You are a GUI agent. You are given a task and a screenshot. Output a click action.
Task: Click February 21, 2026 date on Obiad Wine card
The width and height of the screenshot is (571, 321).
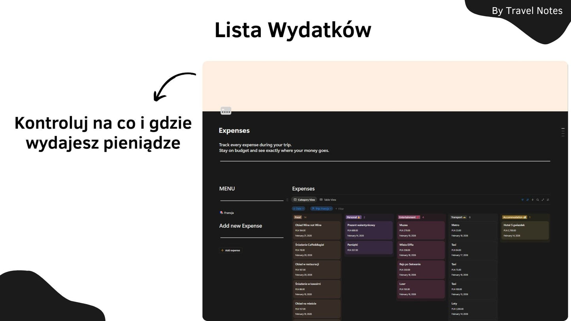(x=303, y=236)
